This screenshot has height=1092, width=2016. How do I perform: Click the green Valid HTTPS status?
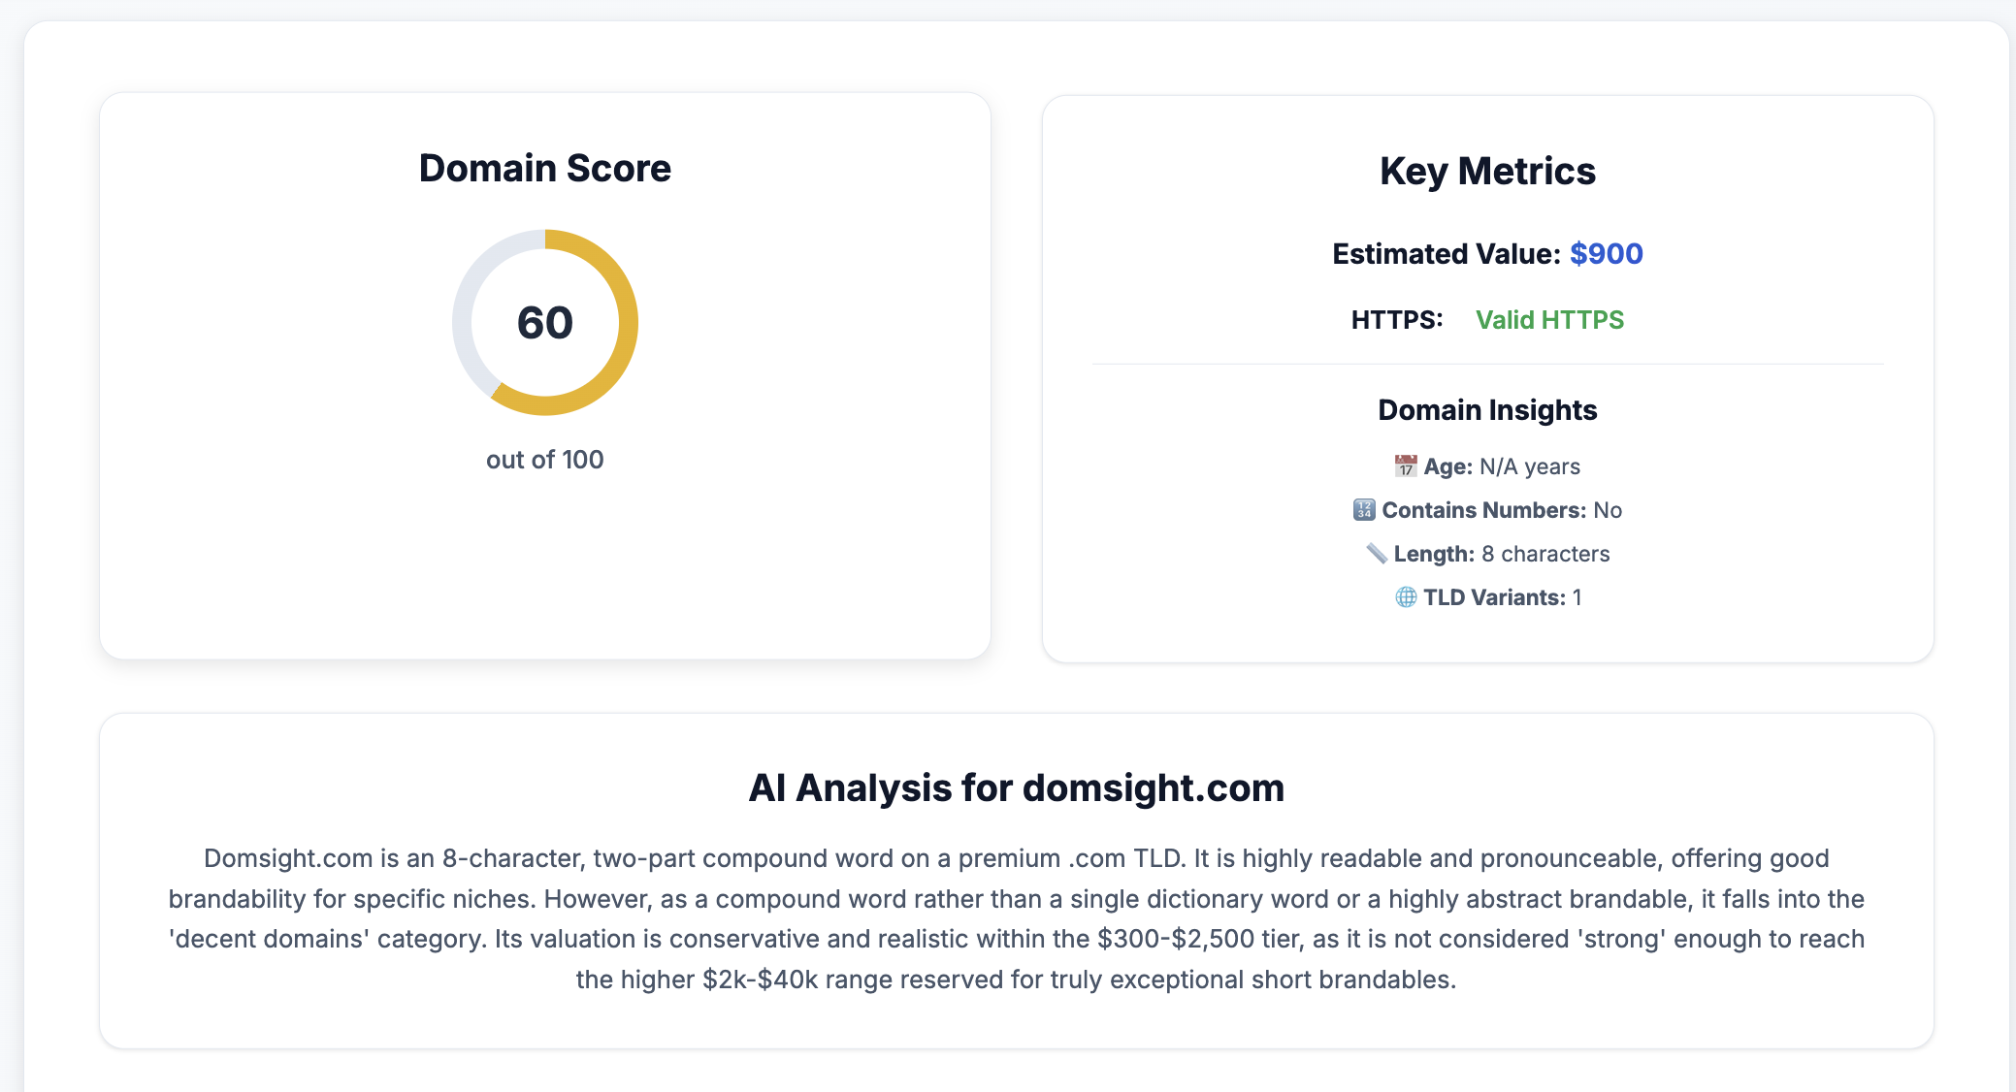[1550, 319]
